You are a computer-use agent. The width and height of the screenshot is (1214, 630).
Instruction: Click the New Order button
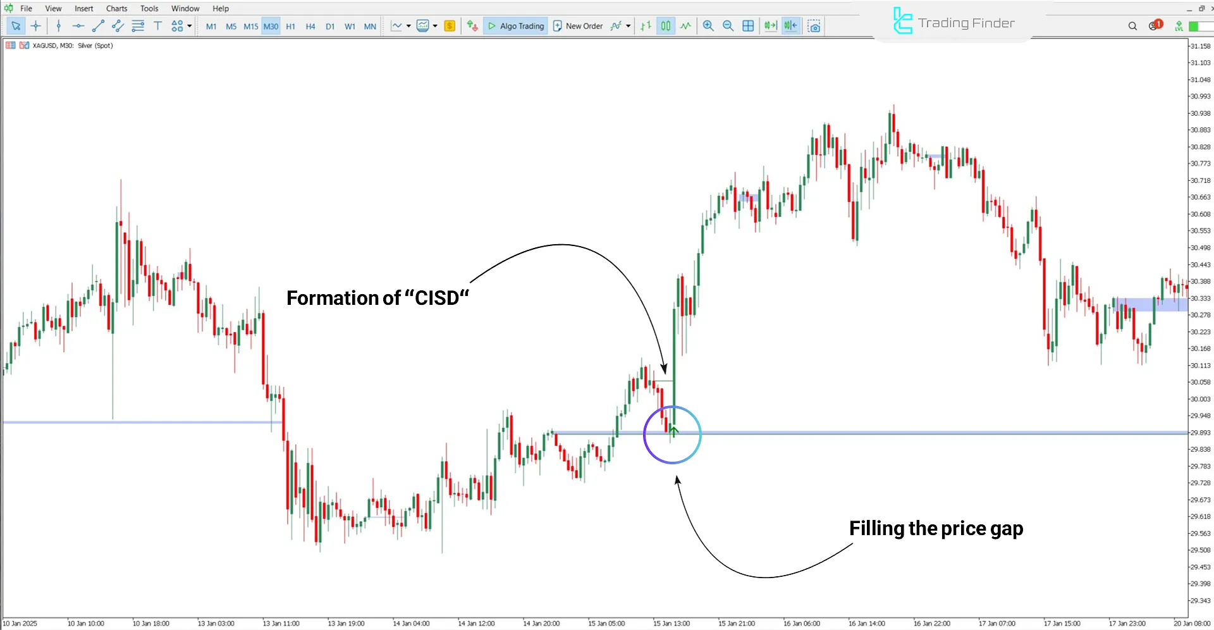(x=578, y=26)
